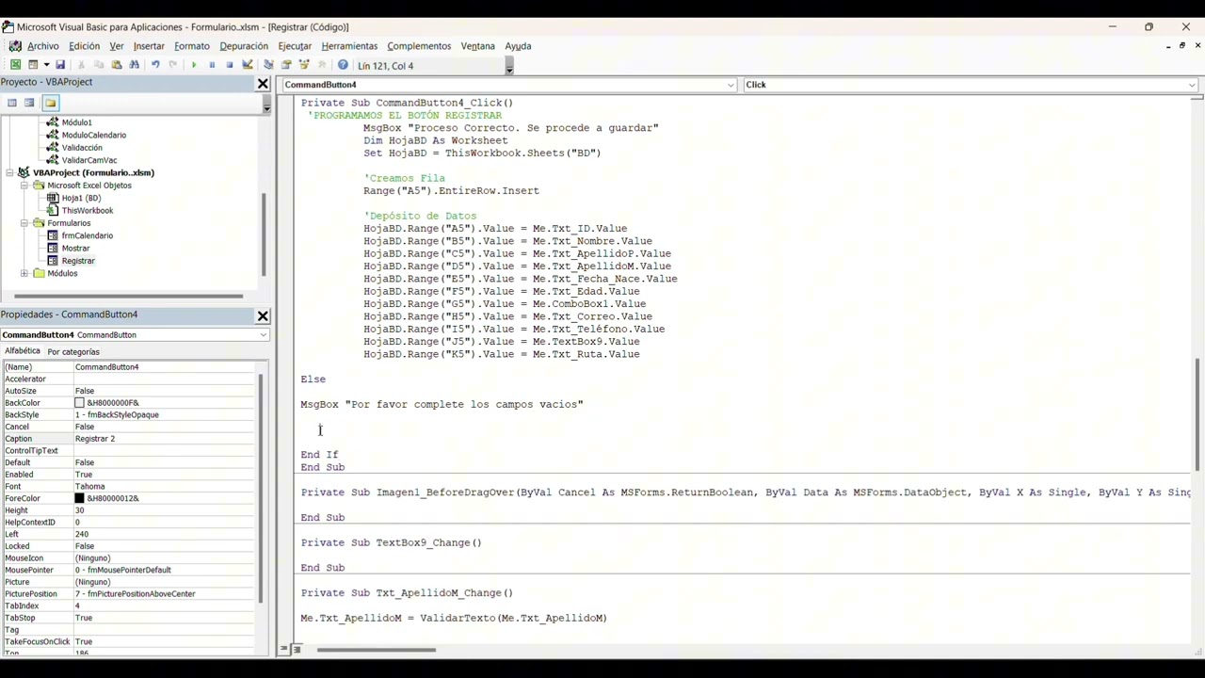Open Depuración menu
The image size is (1205, 678).
pos(244,46)
